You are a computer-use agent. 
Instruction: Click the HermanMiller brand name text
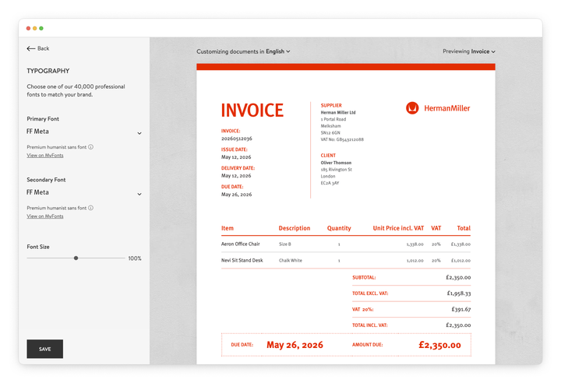[x=447, y=108]
